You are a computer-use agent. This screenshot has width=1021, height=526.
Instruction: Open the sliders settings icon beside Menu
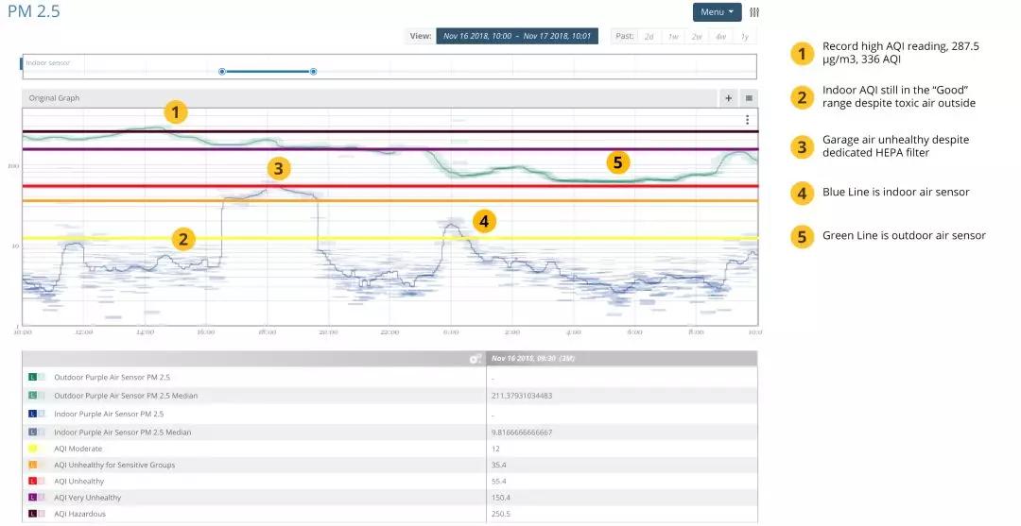pos(754,12)
